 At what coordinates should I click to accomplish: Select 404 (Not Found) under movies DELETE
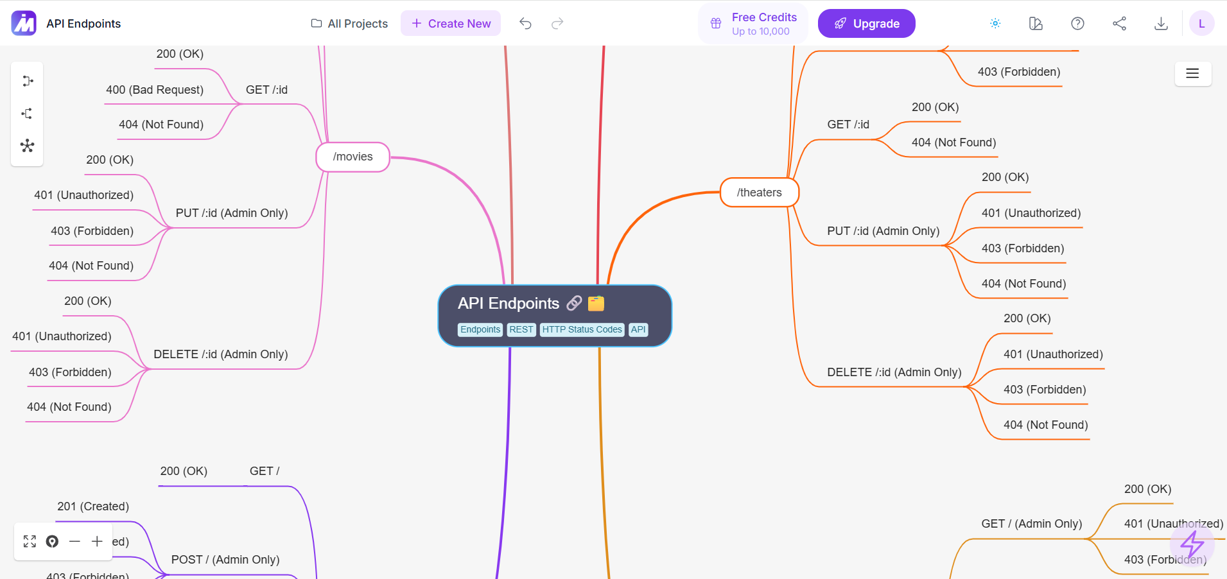[x=69, y=407]
